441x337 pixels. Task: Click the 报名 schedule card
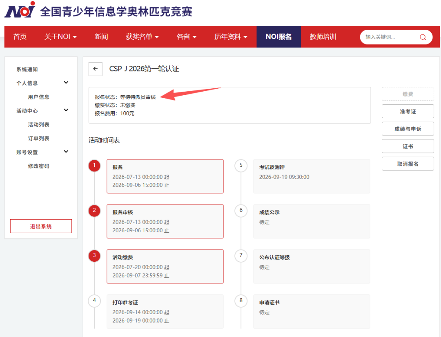tap(165, 176)
